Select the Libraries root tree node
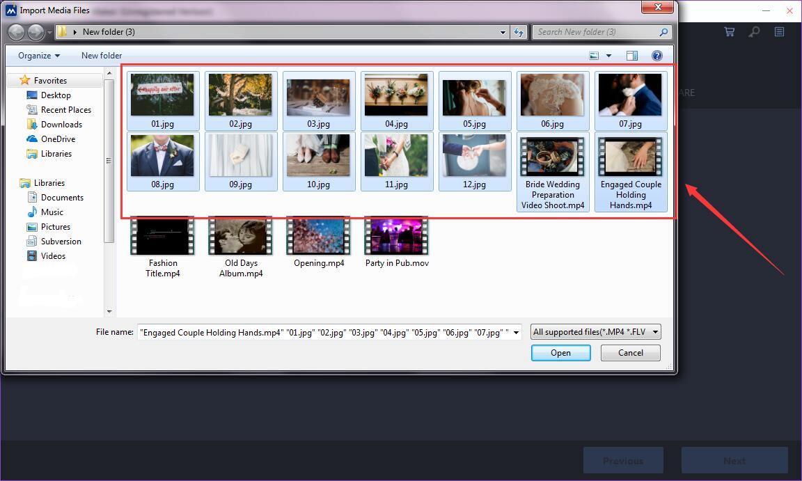 [x=42, y=183]
